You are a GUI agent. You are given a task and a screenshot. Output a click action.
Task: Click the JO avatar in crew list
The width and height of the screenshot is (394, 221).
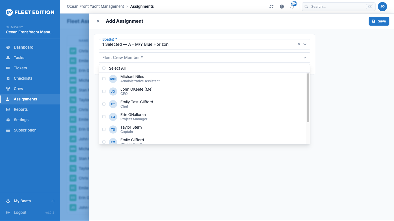point(113,92)
